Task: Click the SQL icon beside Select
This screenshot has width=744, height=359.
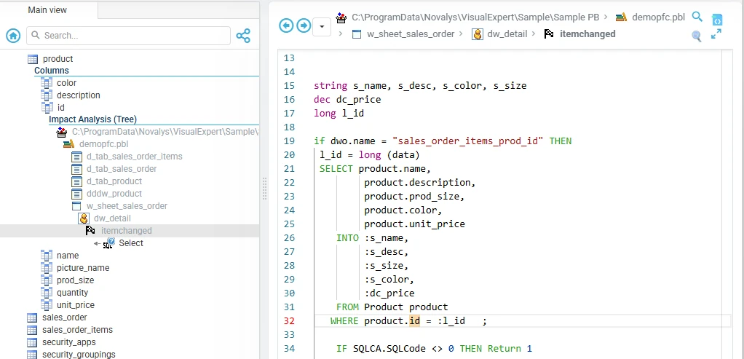Action: click(x=108, y=243)
